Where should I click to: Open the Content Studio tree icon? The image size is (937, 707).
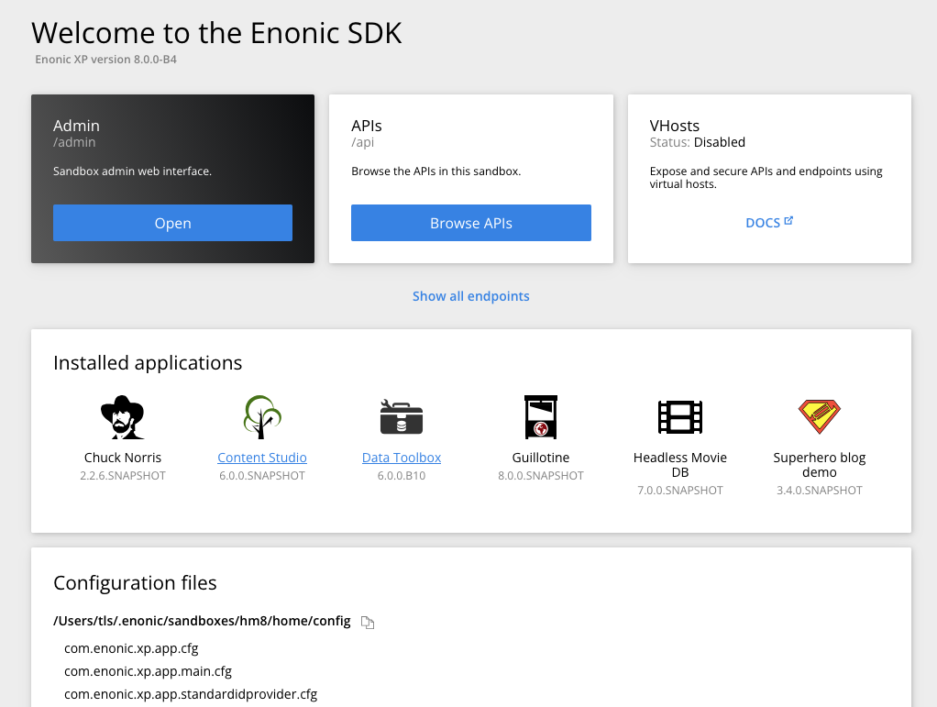tap(261, 417)
